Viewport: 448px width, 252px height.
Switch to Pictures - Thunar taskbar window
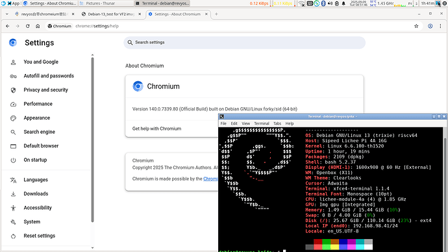click(106, 3)
